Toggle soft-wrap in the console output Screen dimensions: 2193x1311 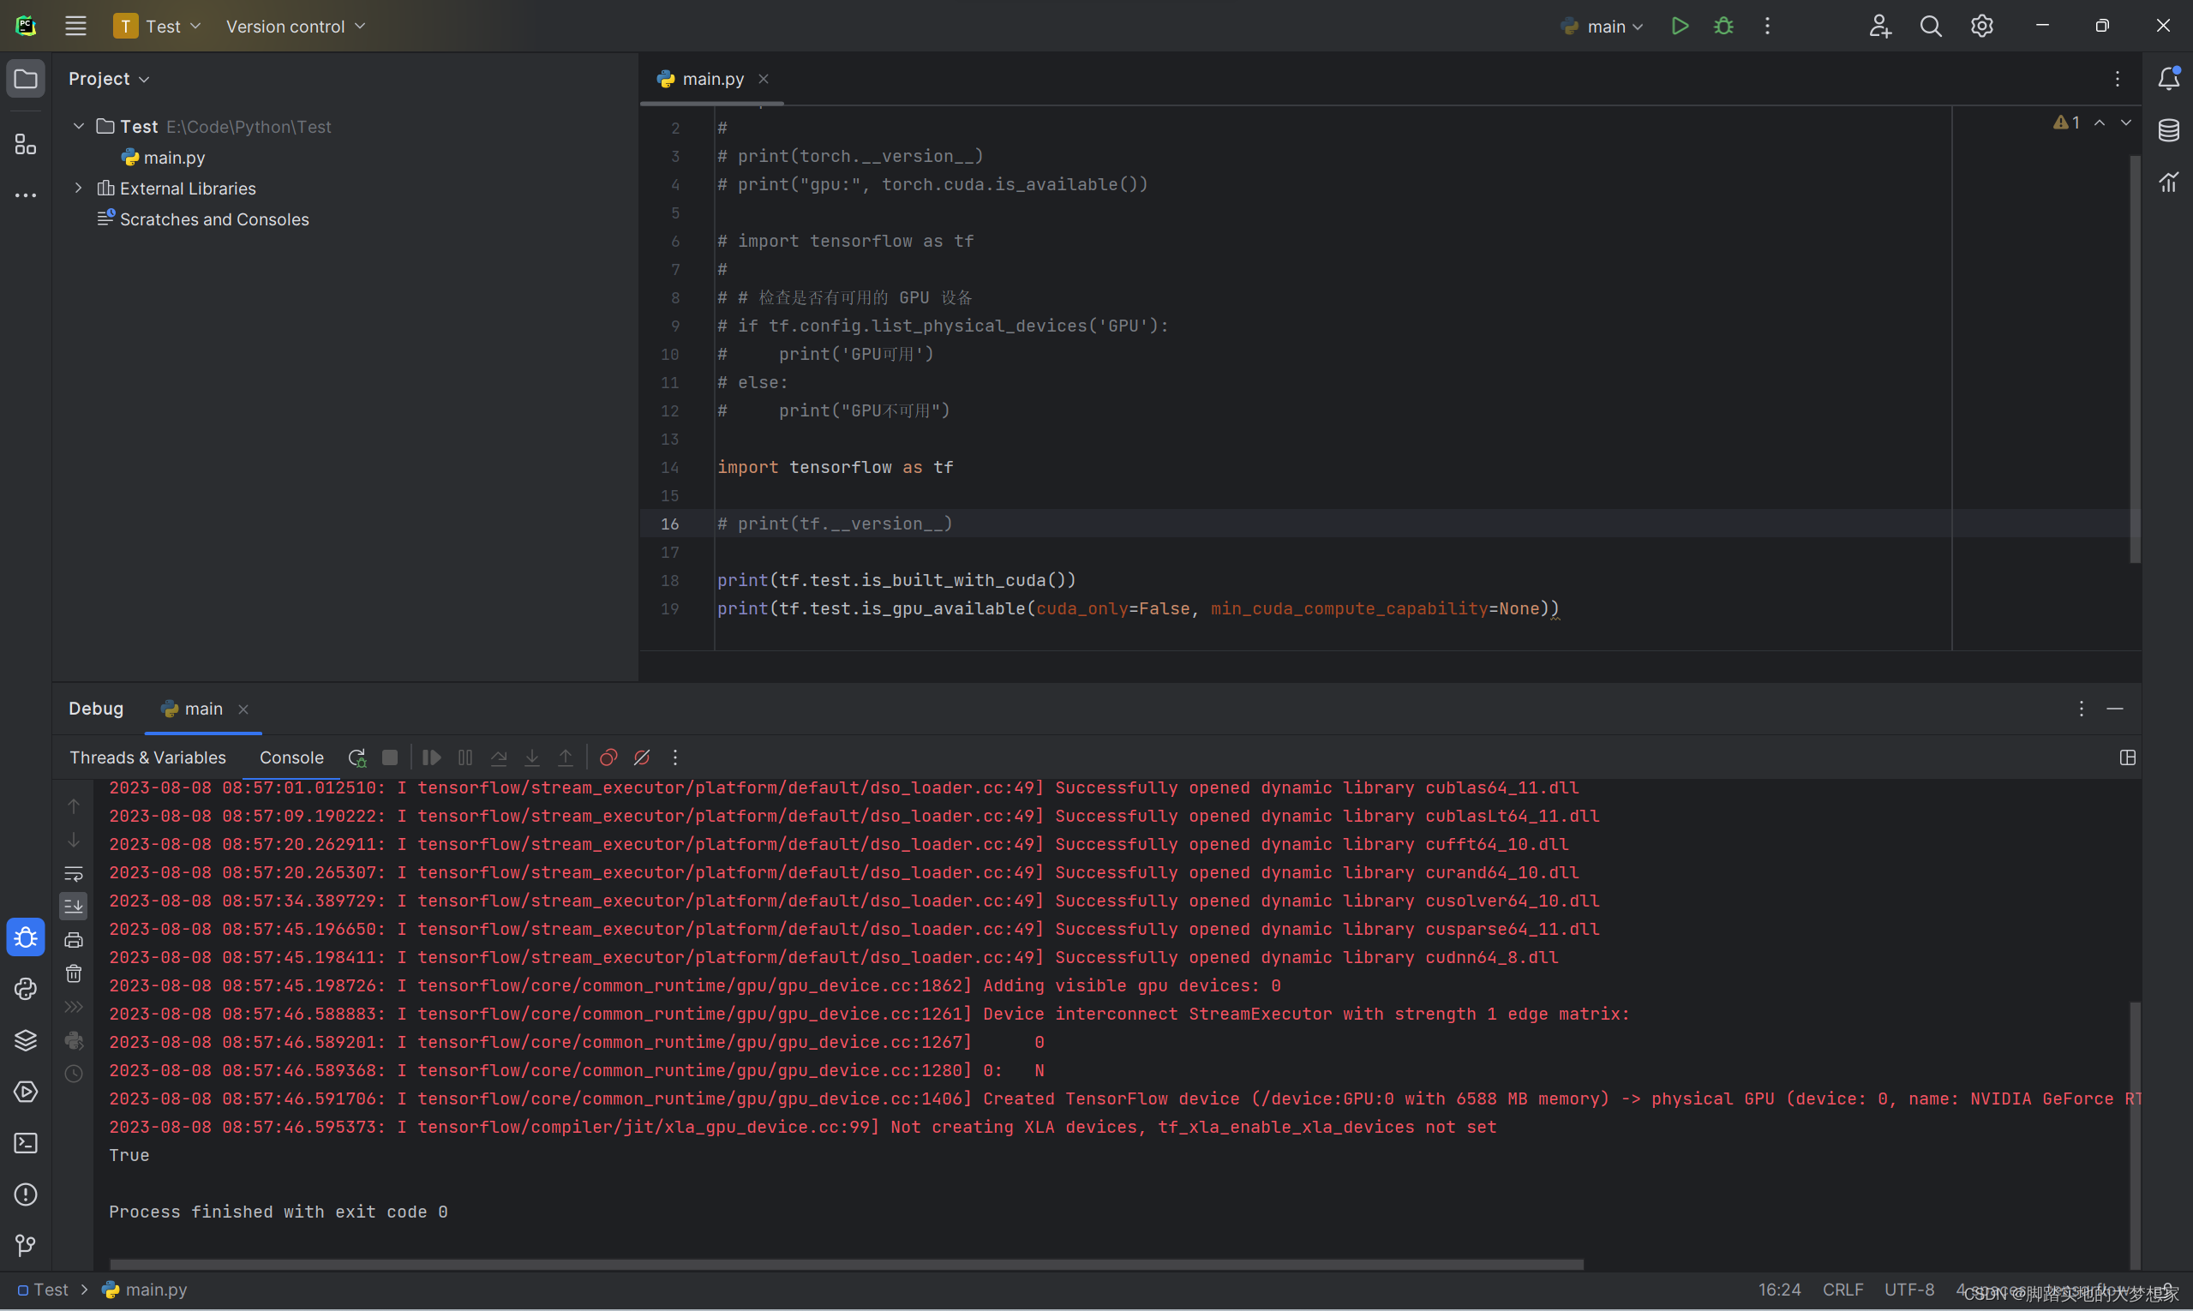[x=74, y=873]
